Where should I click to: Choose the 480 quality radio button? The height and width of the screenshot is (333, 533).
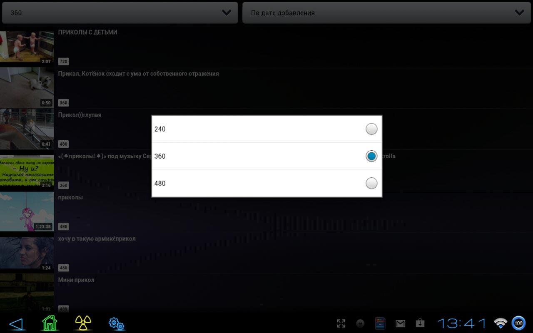click(x=371, y=183)
